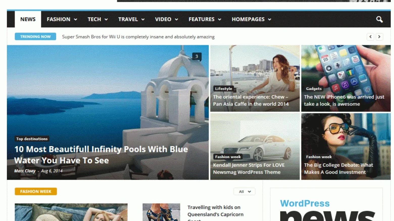Open the Video menu item
Viewport: 394px width, 221px height.
click(163, 19)
